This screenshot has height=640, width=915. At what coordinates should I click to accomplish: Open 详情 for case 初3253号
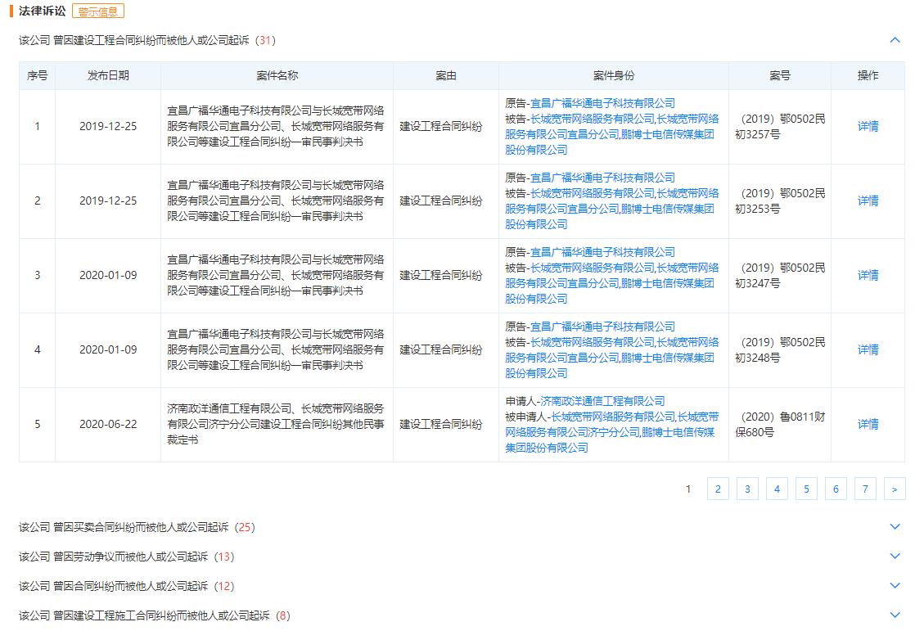(868, 201)
